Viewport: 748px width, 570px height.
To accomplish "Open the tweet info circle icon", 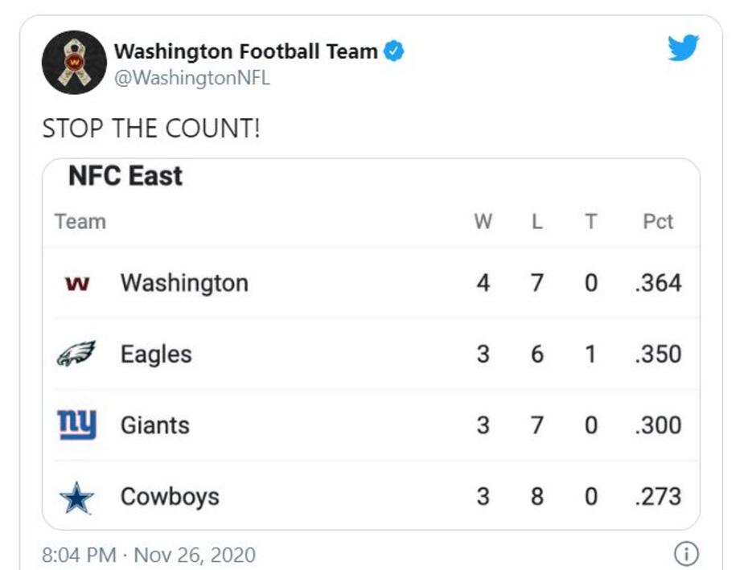I will coord(685,554).
